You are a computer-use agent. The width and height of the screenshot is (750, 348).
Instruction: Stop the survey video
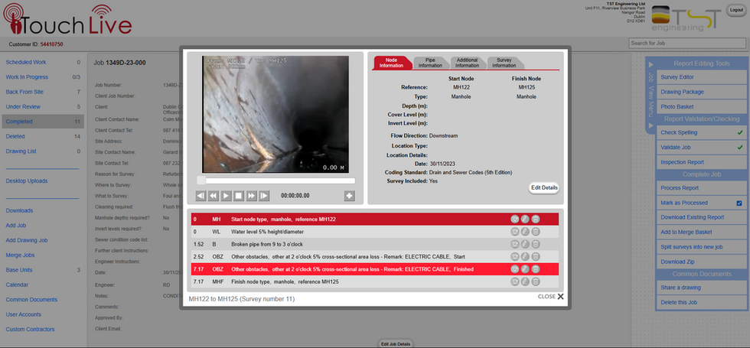click(239, 196)
